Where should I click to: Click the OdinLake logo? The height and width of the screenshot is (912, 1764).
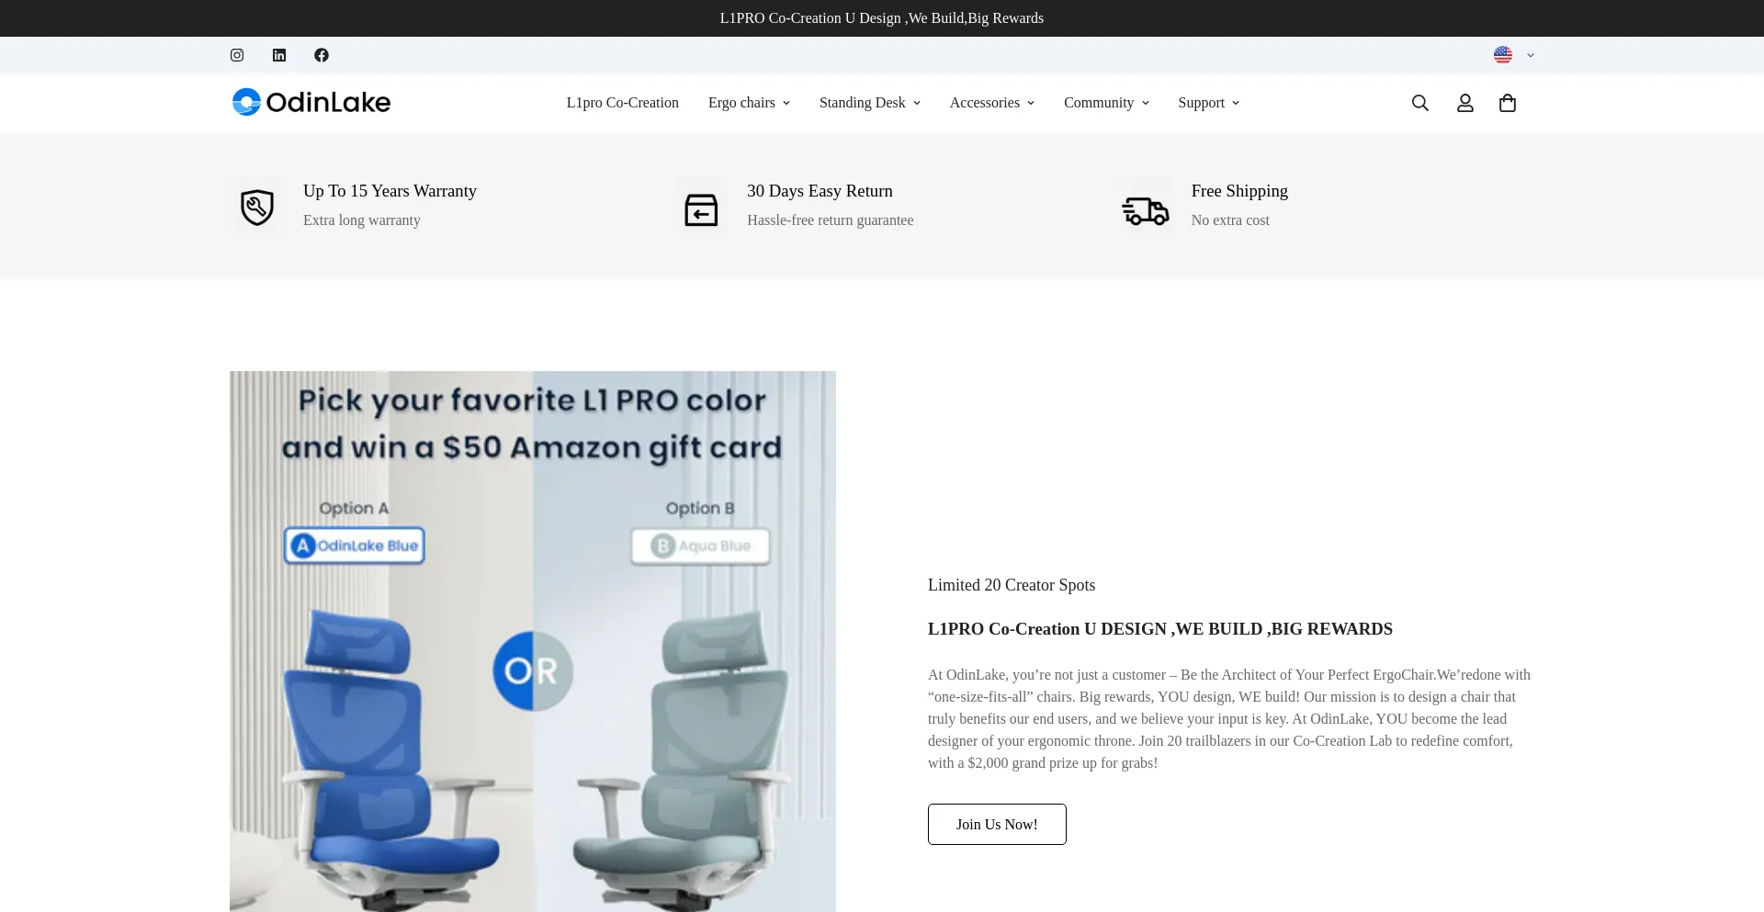(x=311, y=102)
